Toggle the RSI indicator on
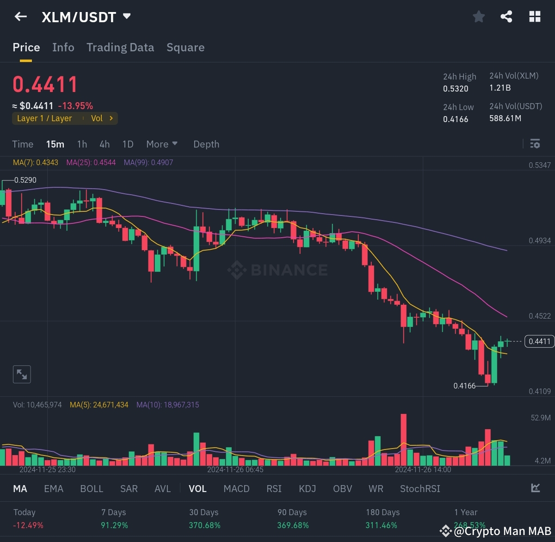Image resolution: width=555 pixels, height=542 pixels. 274,488
